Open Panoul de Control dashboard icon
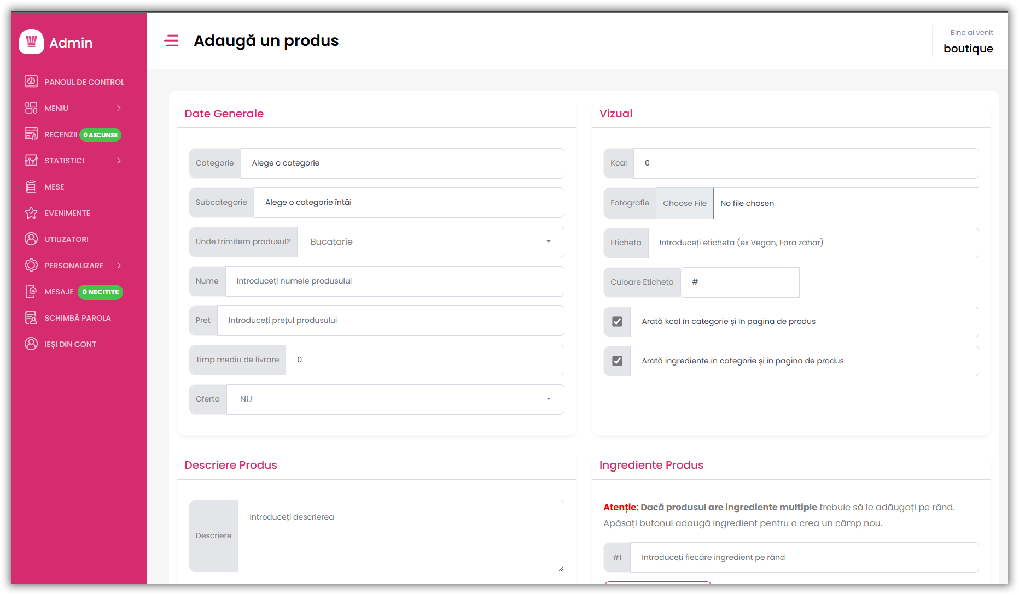 click(31, 82)
